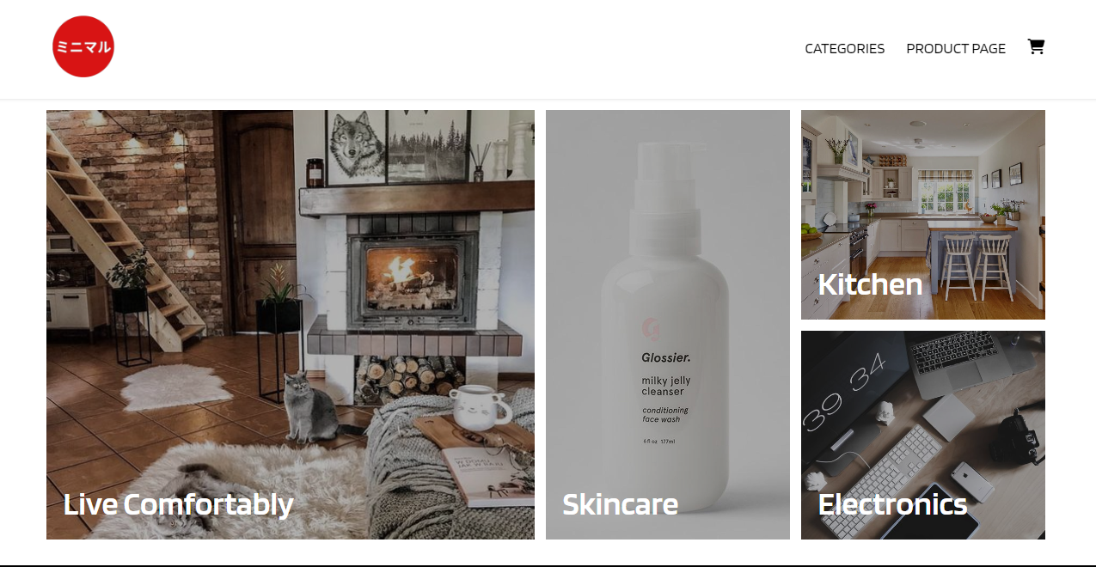Open the CATEGORIES menu item
This screenshot has width=1096, height=567.
click(844, 49)
